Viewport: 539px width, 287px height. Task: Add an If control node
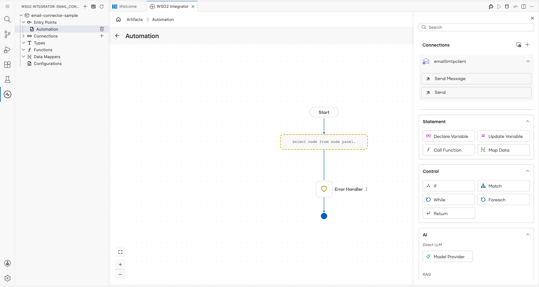(x=449, y=186)
